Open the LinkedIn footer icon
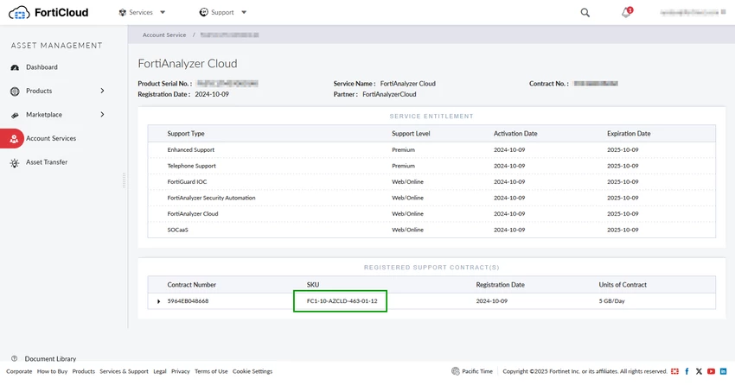This screenshot has height=385, width=735. click(x=723, y=371)
